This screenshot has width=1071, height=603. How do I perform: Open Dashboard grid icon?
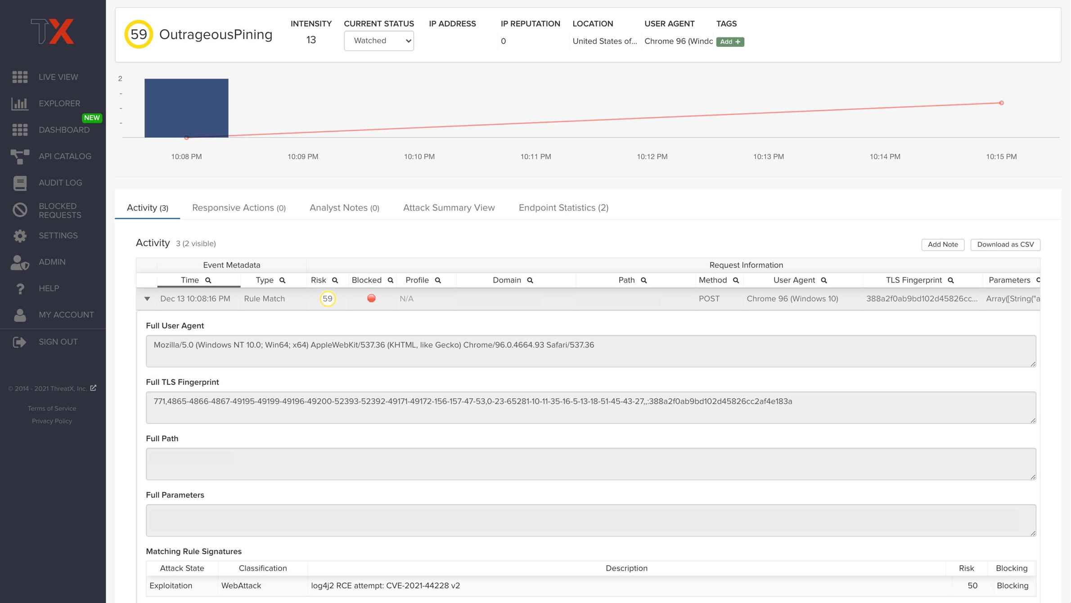[20, 130]
